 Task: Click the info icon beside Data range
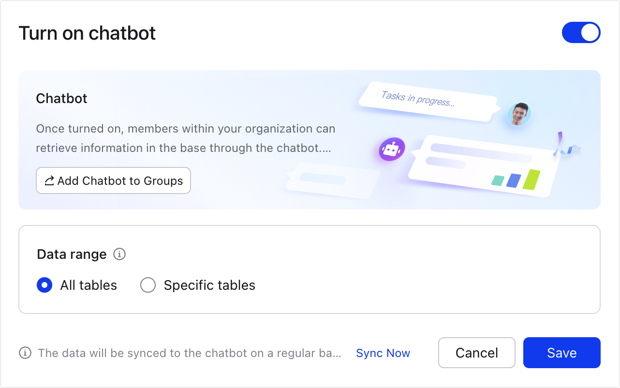[x=119, y=254]
